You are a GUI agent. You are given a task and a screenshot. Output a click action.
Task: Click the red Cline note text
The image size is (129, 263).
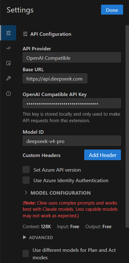coord(70,210)
